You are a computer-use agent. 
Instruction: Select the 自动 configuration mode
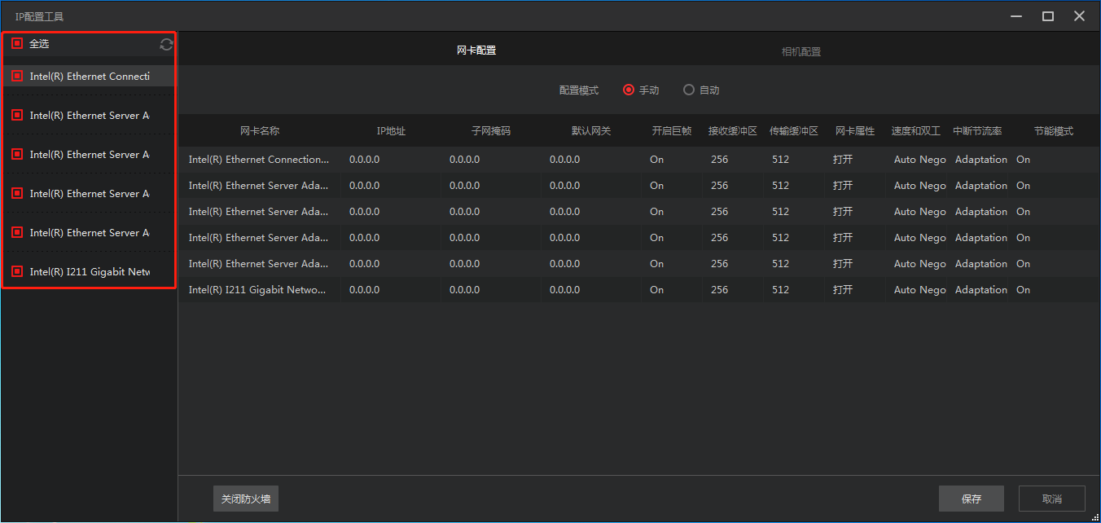[689, 90]
